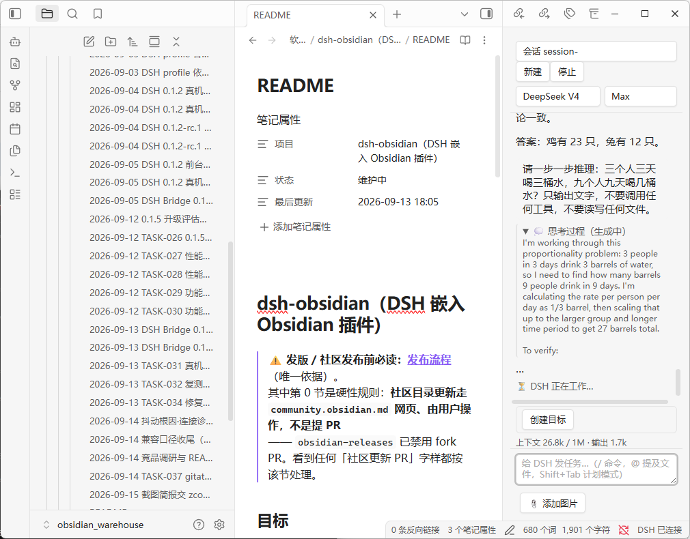Viewport: 690px width, 539px height.
Task: Open the help question-mark icon
Action: coord(199,525)
